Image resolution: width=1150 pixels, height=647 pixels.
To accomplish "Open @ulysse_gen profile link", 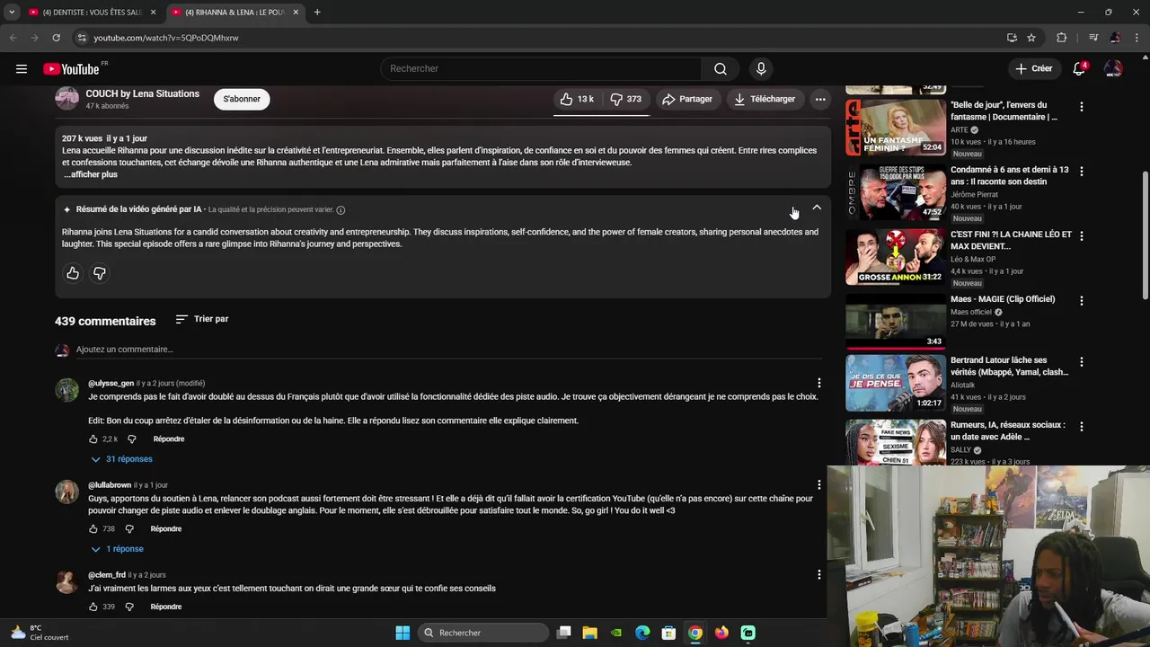I will click(x=111, y=384).
